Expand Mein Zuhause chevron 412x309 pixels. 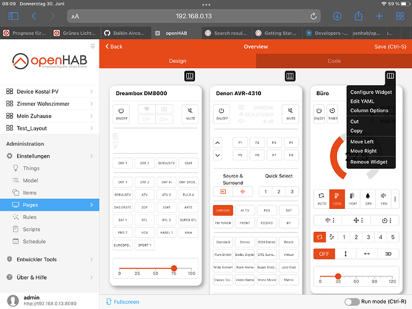tap(92, 116)
